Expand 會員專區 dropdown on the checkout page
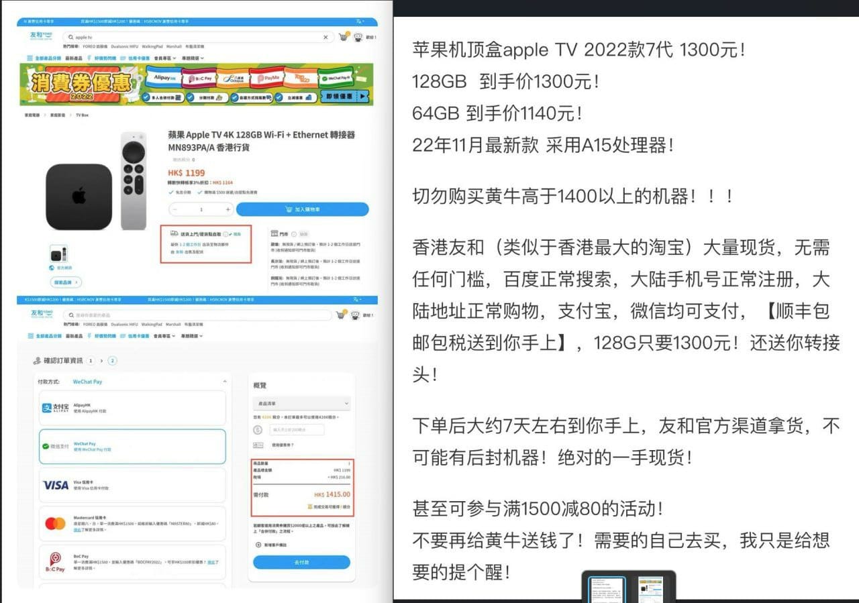 click(x=163, y=335)
